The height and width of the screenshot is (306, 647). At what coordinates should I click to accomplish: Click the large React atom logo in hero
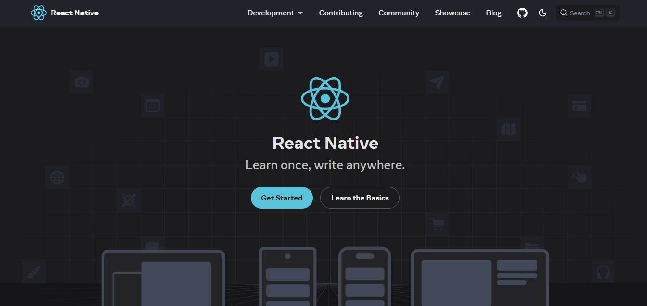coord(325,98)
